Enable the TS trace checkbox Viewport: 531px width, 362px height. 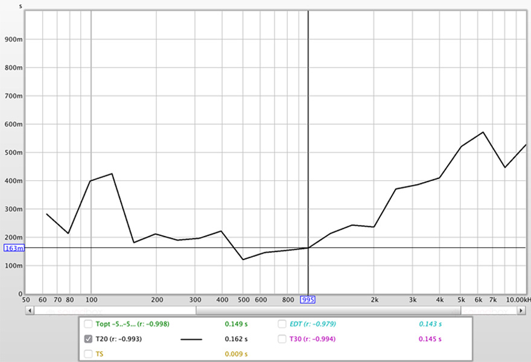pos(89,354)
